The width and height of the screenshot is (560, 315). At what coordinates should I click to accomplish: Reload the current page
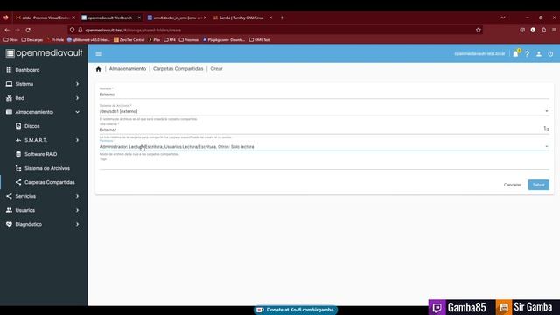(x=28, y=30)
